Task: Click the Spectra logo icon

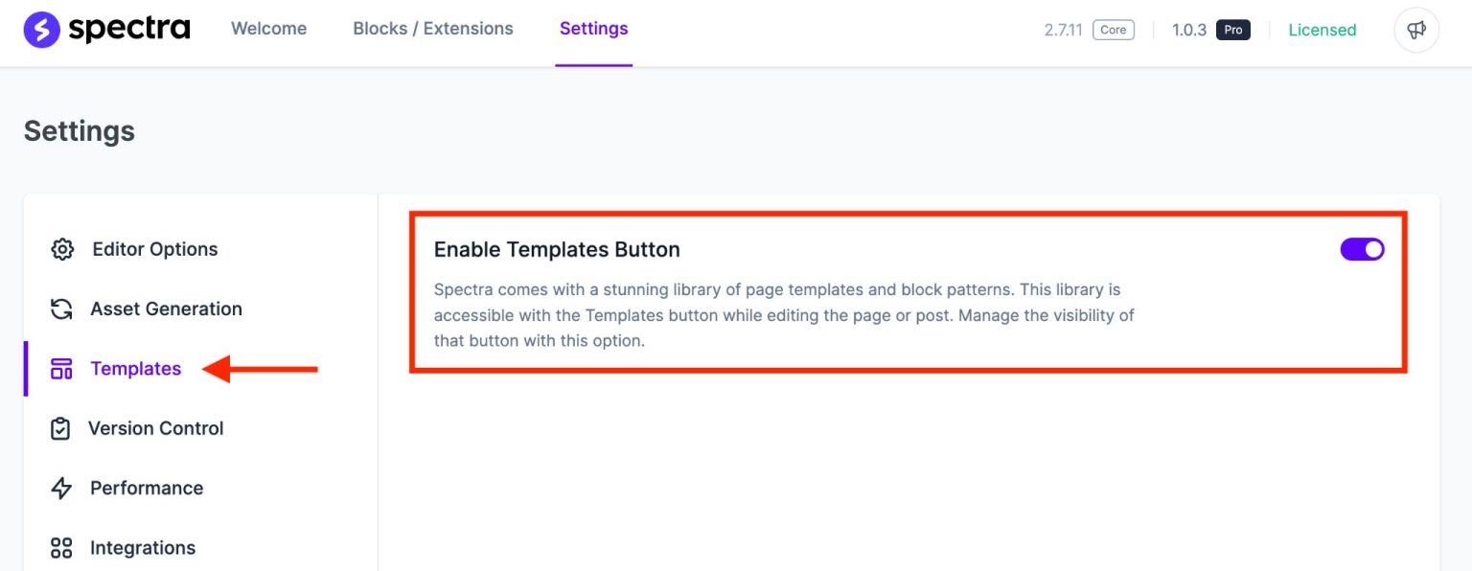Action: click(42, 30)
